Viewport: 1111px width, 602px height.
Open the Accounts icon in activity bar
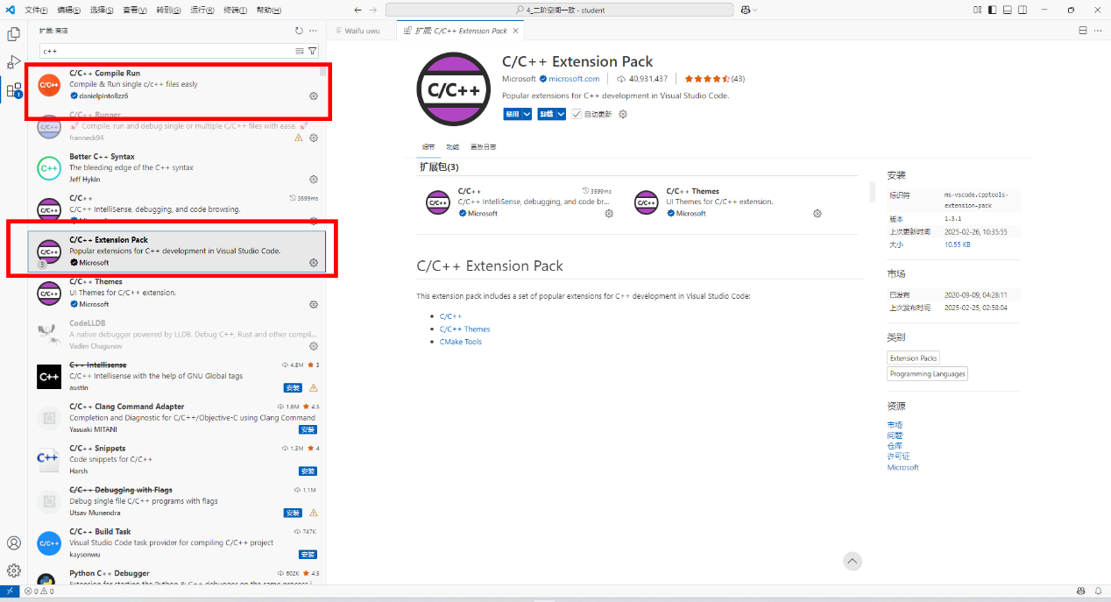(14, 544)
